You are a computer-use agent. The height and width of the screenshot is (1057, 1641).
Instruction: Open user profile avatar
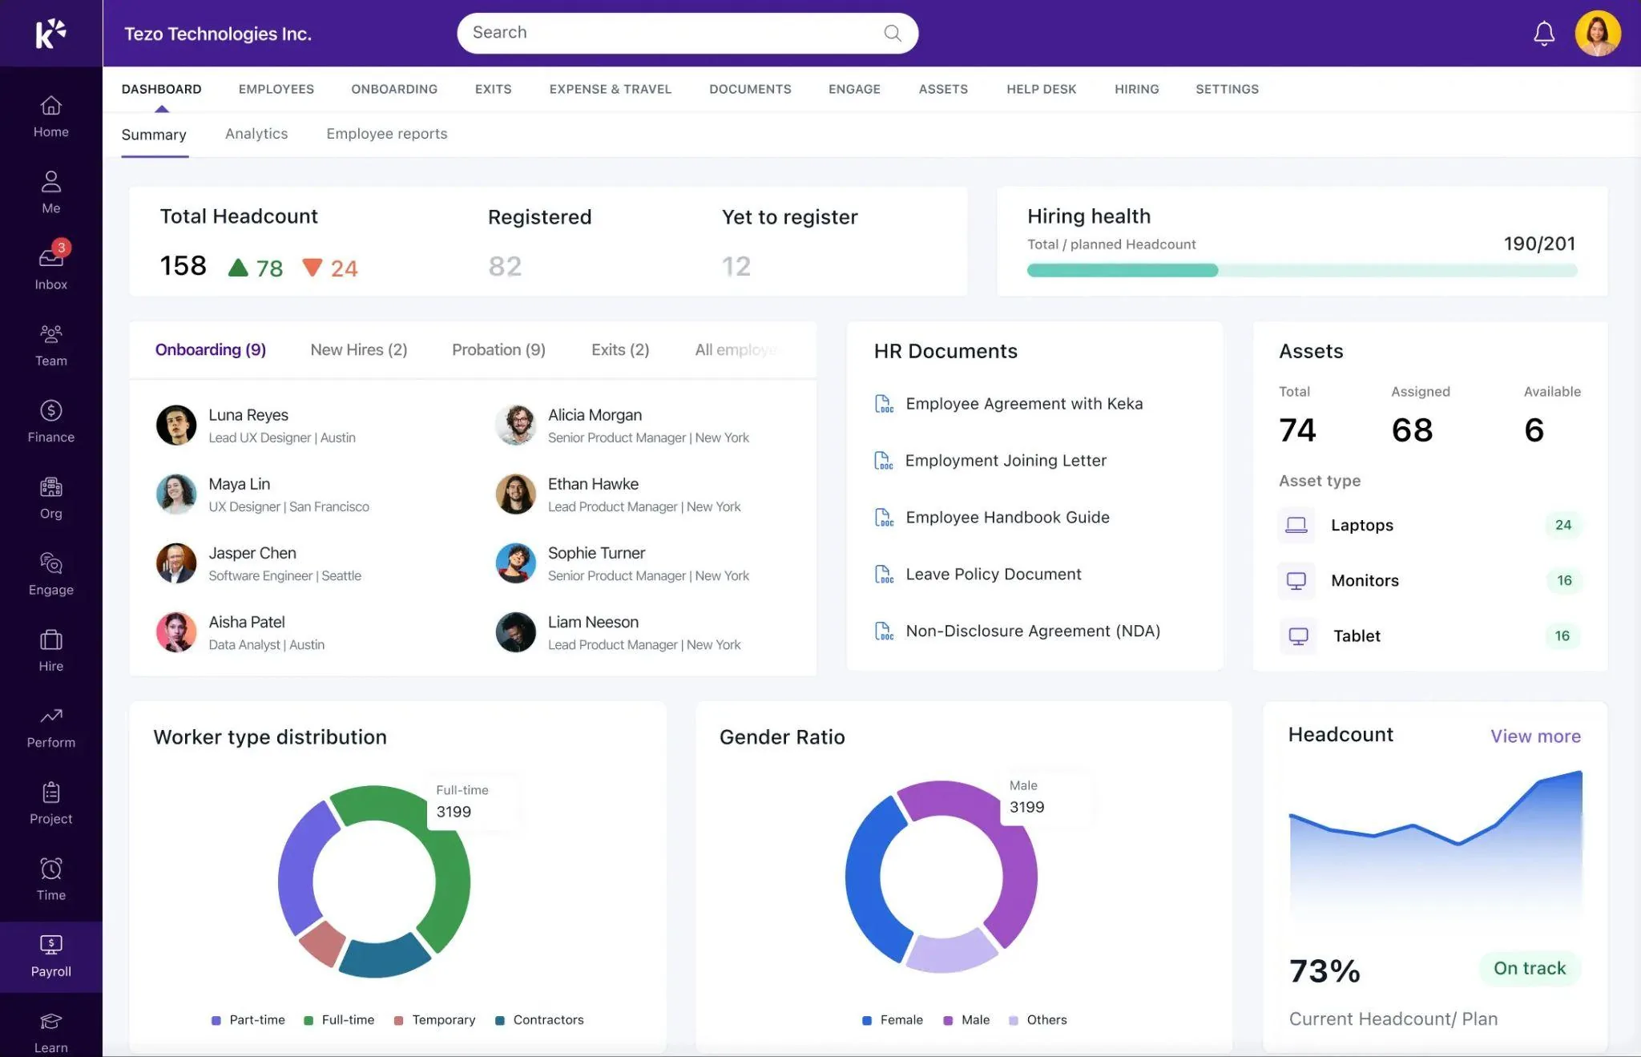pos(1598,33)
